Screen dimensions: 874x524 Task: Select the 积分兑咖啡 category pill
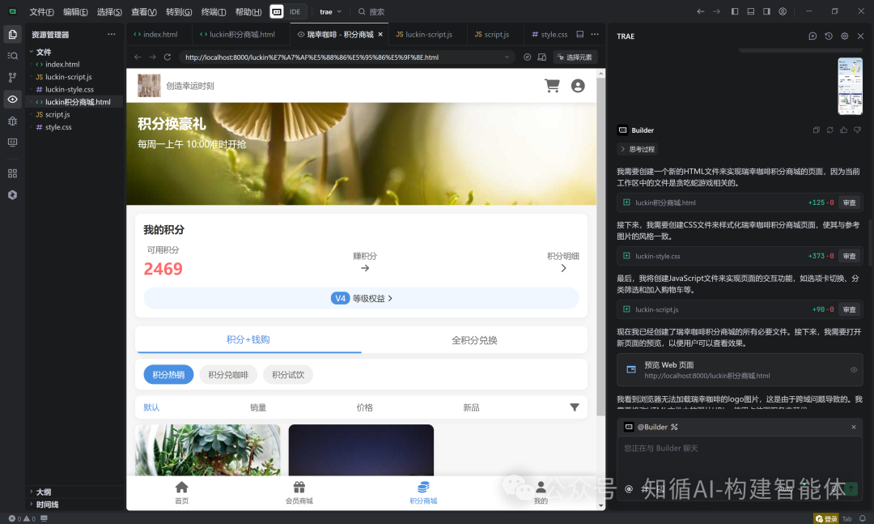[228, 375]
